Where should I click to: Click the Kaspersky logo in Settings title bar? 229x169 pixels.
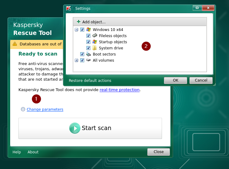(69, 8)
